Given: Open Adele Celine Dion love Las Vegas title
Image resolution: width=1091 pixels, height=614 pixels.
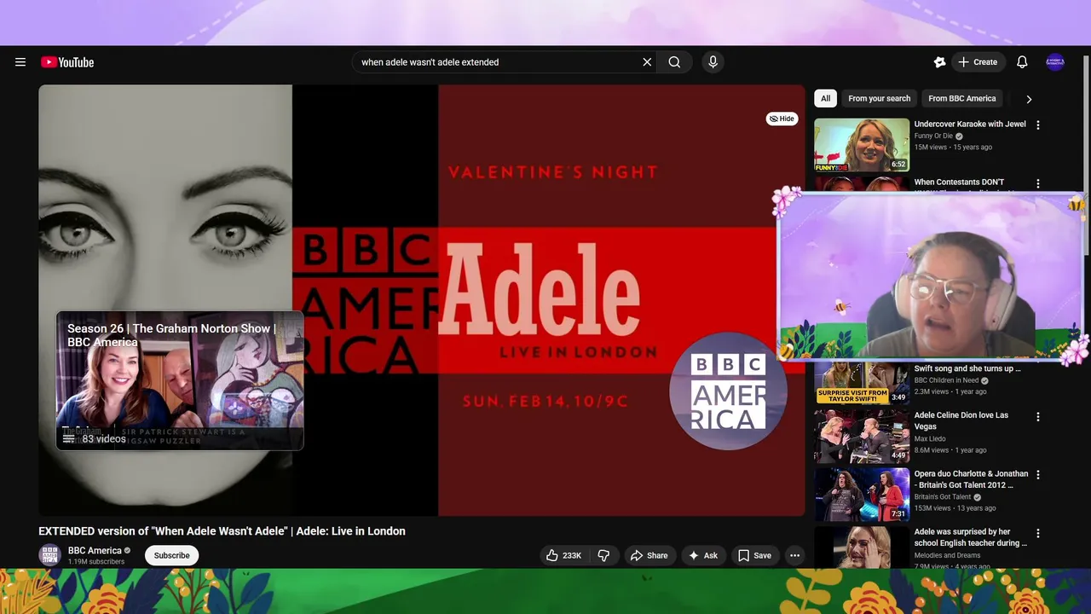Looking at the screenshot, I should click(x=961, y=420).
